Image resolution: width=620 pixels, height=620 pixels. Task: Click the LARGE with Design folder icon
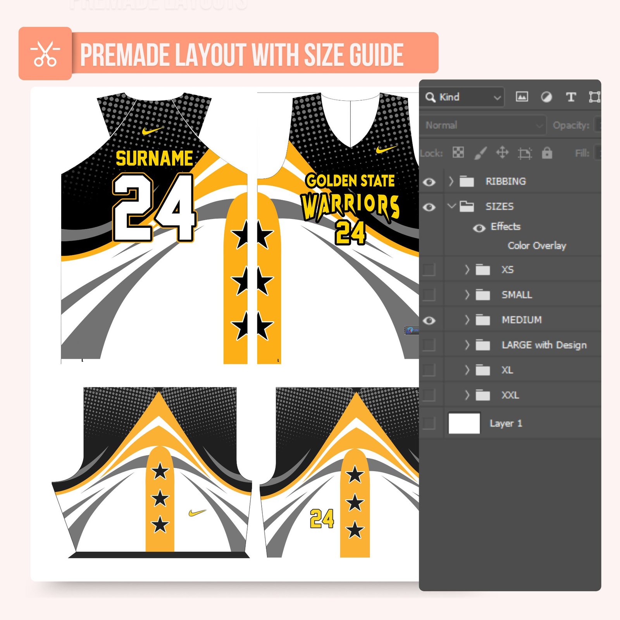[x=483, y=345]
